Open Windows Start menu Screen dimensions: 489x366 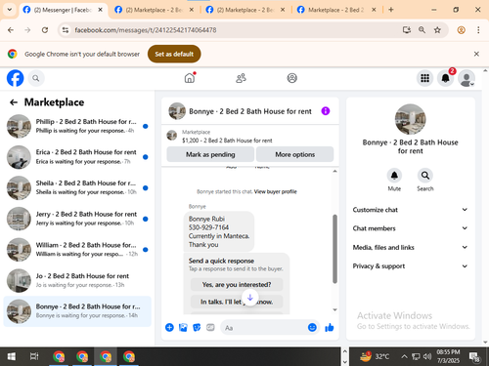(11, 356)
